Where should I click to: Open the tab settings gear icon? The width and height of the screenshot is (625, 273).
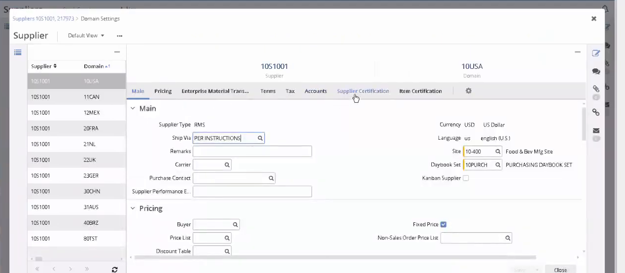tap(469, 91)
